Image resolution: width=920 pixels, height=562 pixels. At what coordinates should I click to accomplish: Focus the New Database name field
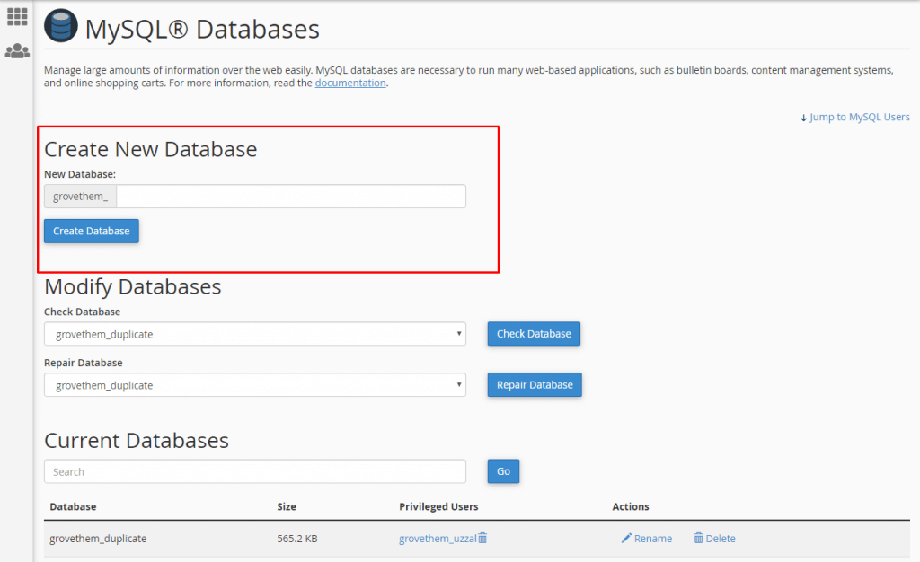[x=291, y=197]
